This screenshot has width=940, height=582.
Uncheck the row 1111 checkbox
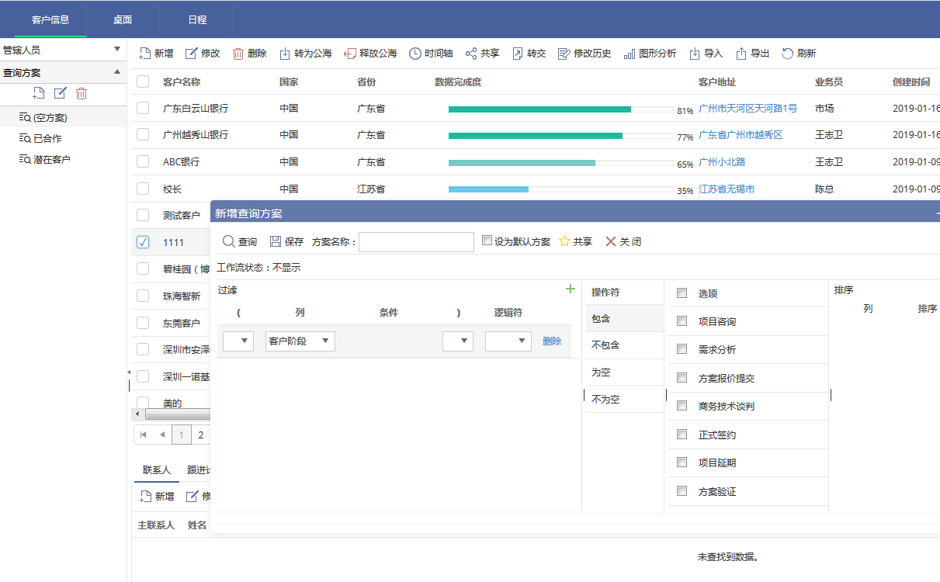(x=143, y=242)
